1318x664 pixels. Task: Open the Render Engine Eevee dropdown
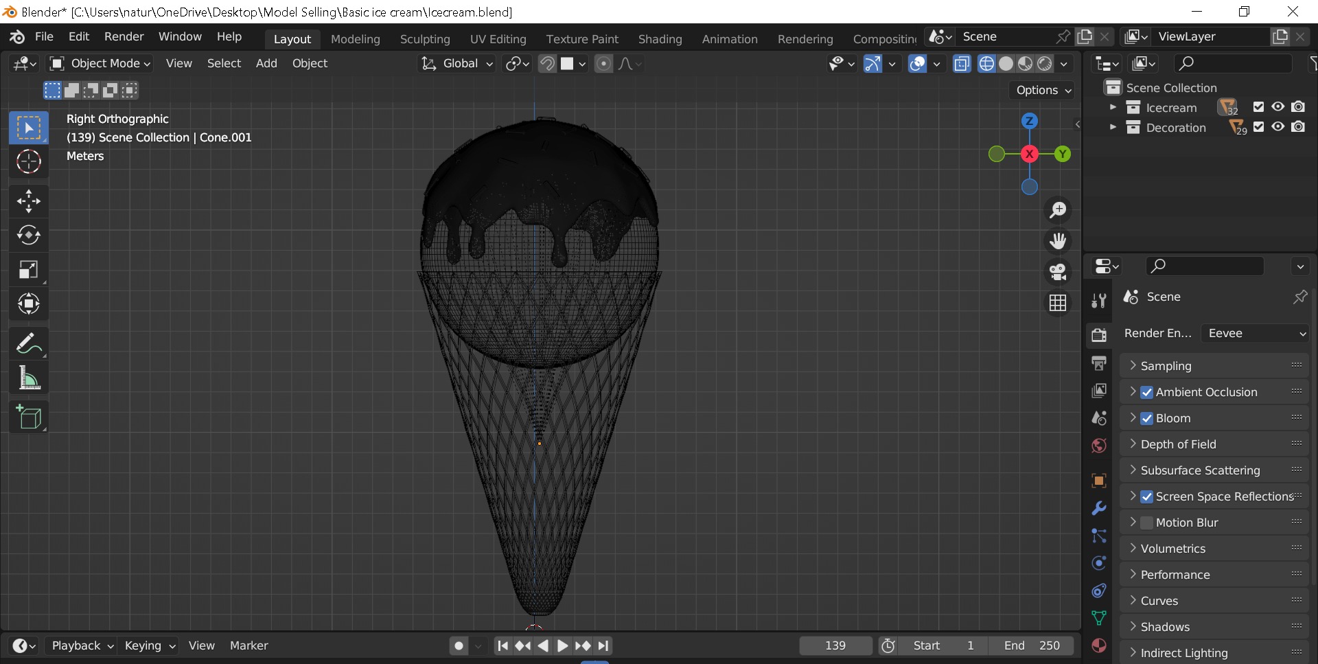tap(1256, 334)
